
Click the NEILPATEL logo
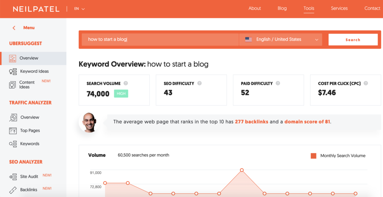point(36,9)
